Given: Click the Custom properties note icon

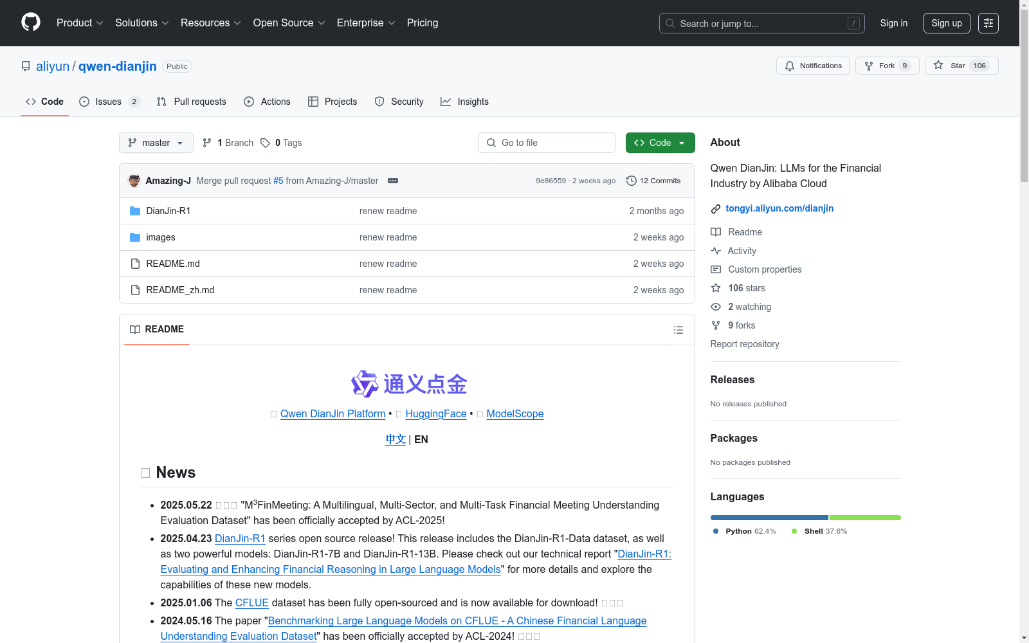Looking at the screenshot, I should (716, 269).
